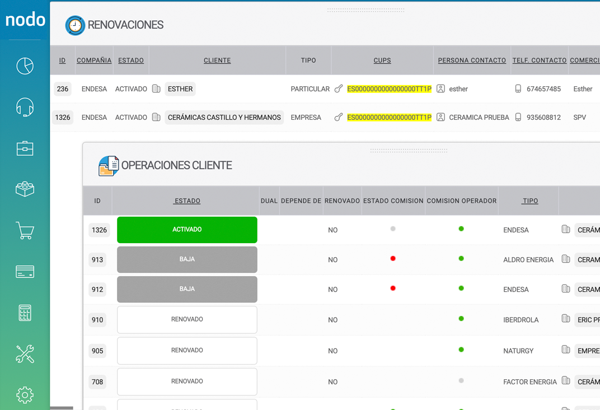600x410 pixels.
Task: Click the BAJA status for operation 913
Action: coord(187,259)
